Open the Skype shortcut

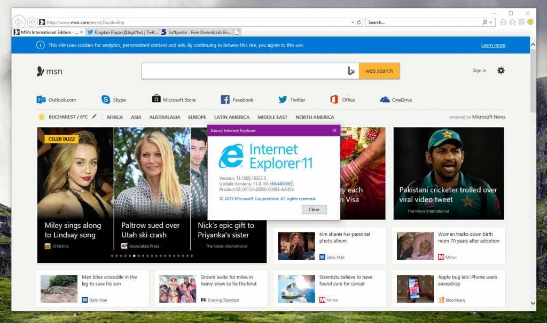pyautogui.click(x=114, y=99)
